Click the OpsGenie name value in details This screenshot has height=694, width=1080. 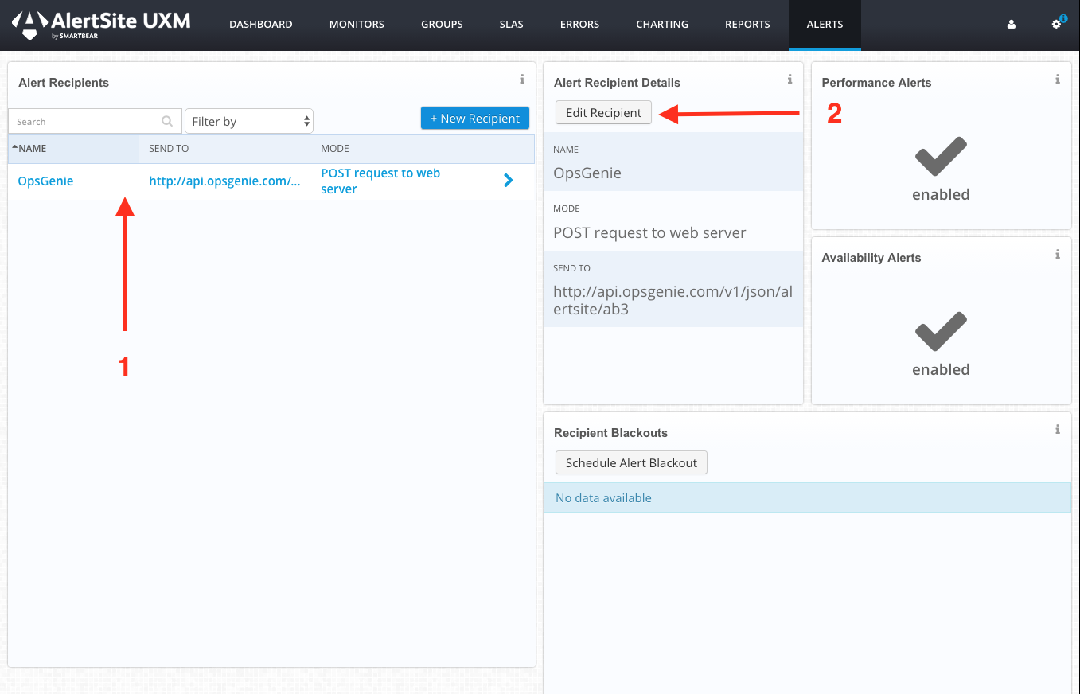(587, 173)
